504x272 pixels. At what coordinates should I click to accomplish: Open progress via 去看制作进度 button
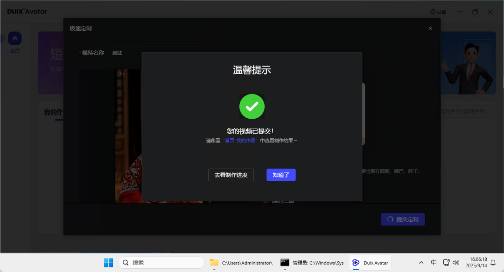point(231,175)
